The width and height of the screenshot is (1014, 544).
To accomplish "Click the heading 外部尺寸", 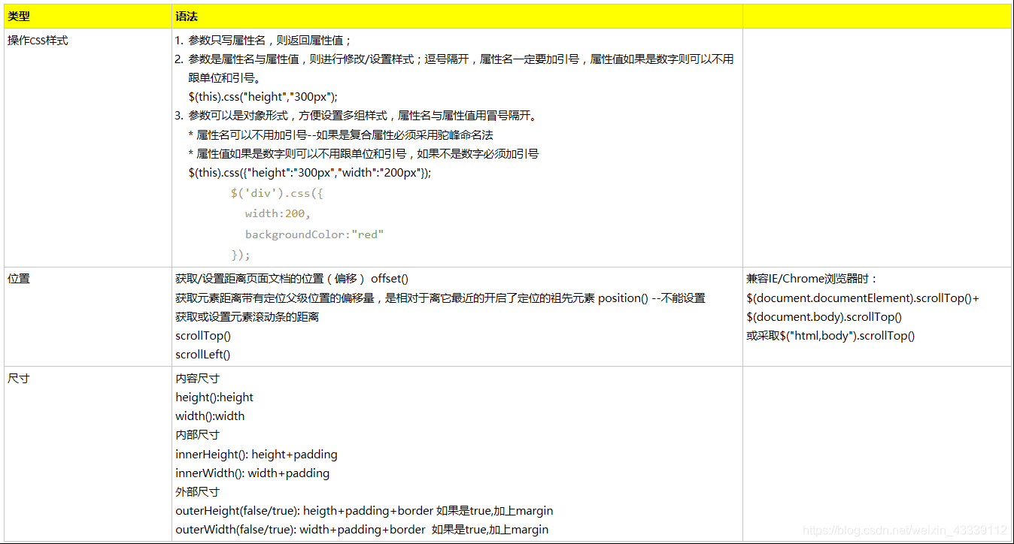I will tap(198, 492).
